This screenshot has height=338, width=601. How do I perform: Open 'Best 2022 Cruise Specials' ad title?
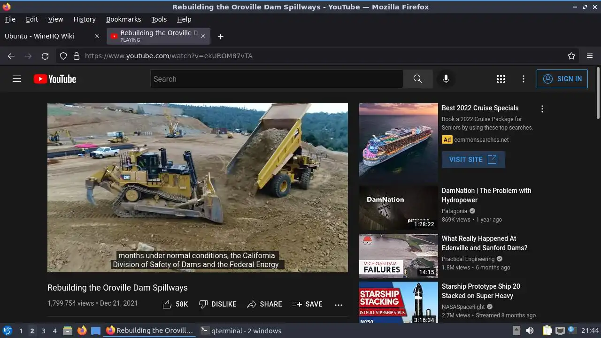point(480,108)
